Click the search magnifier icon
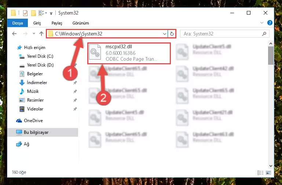 tap(264, 34)
